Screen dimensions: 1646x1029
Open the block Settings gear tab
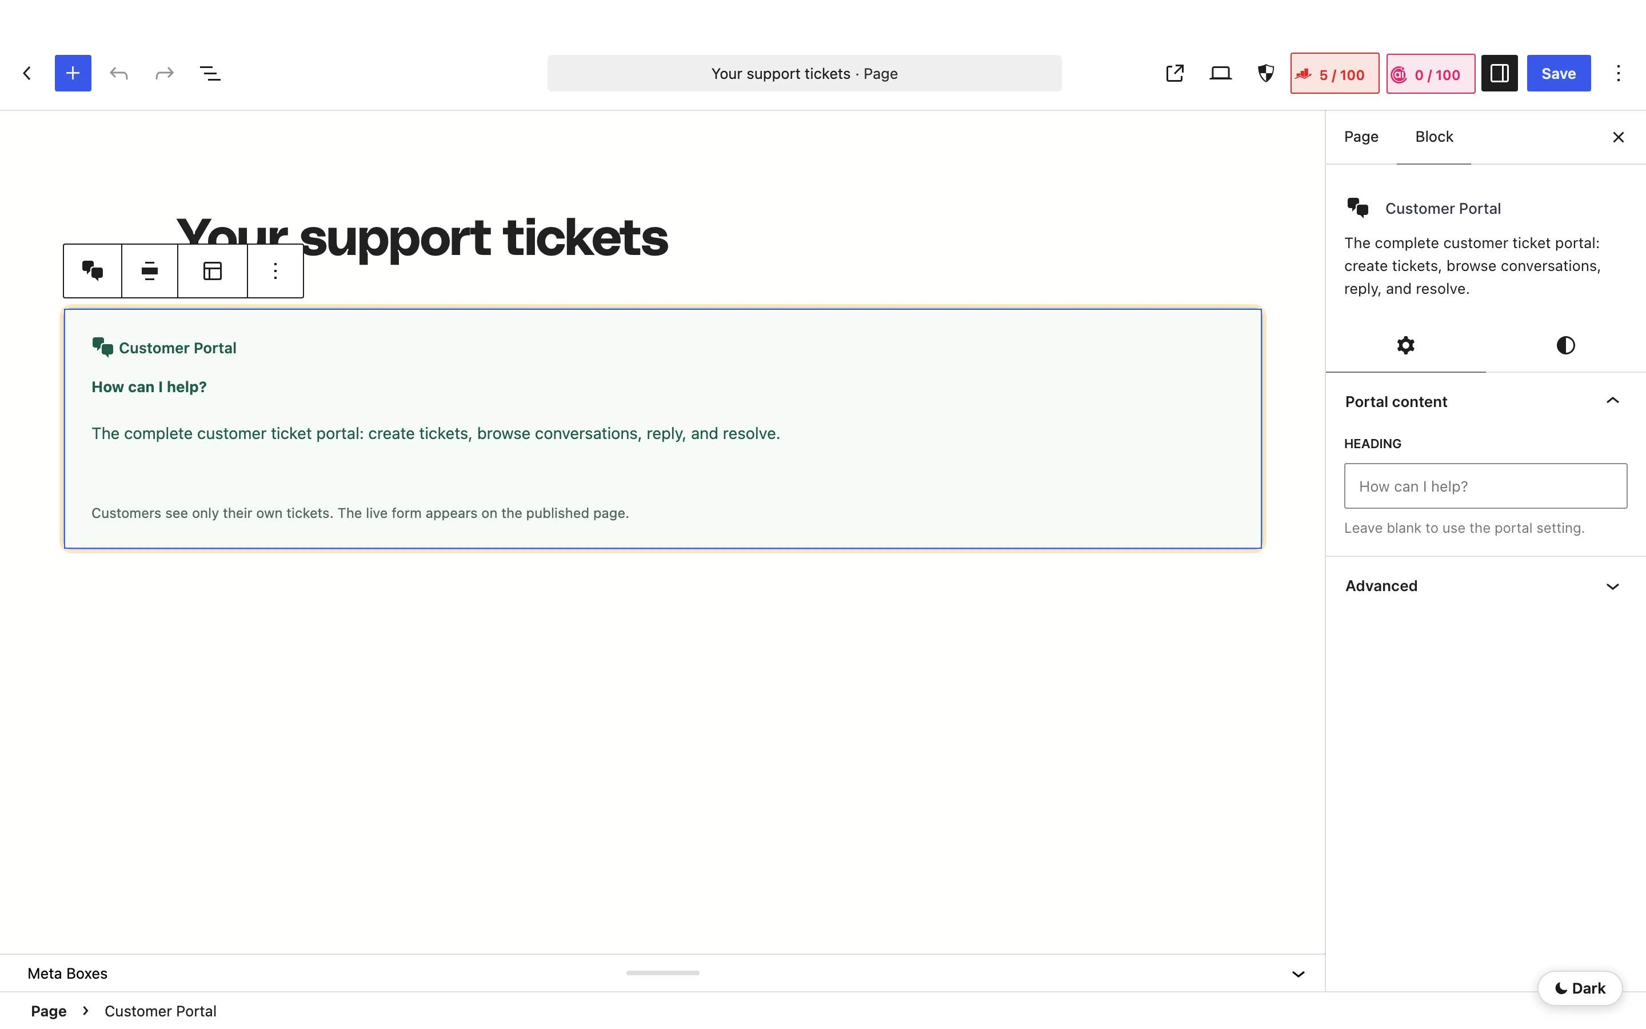click(x=1405, y=345)
